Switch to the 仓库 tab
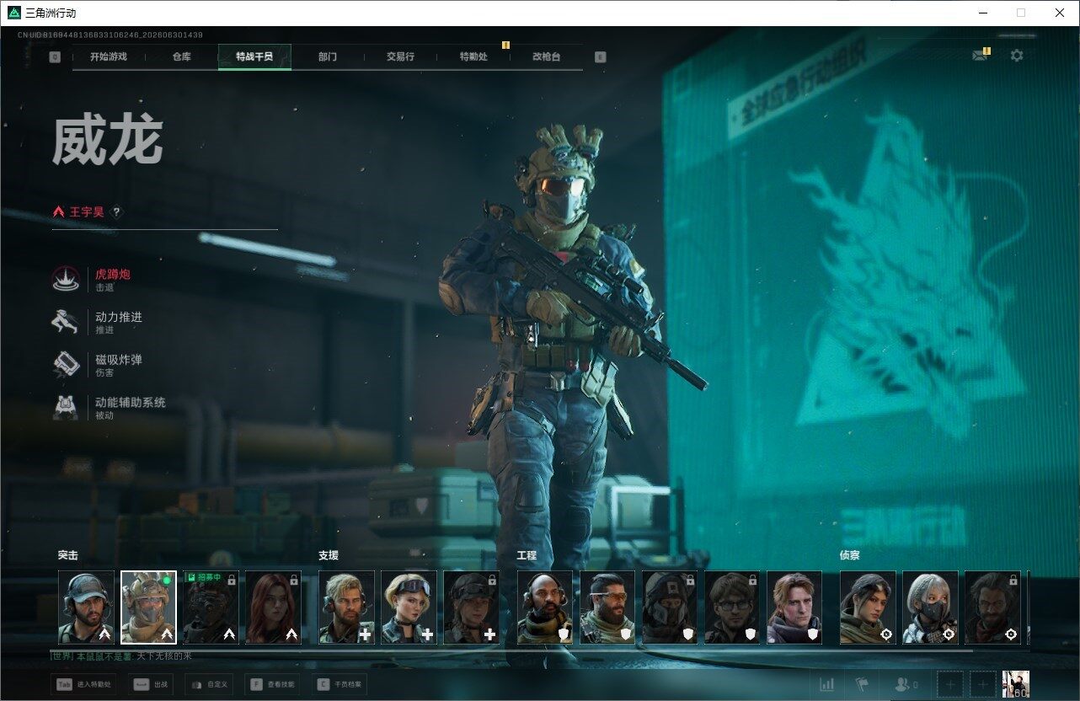 point(181,57)
